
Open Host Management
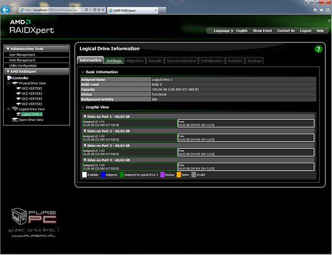(x=22, y=60)
